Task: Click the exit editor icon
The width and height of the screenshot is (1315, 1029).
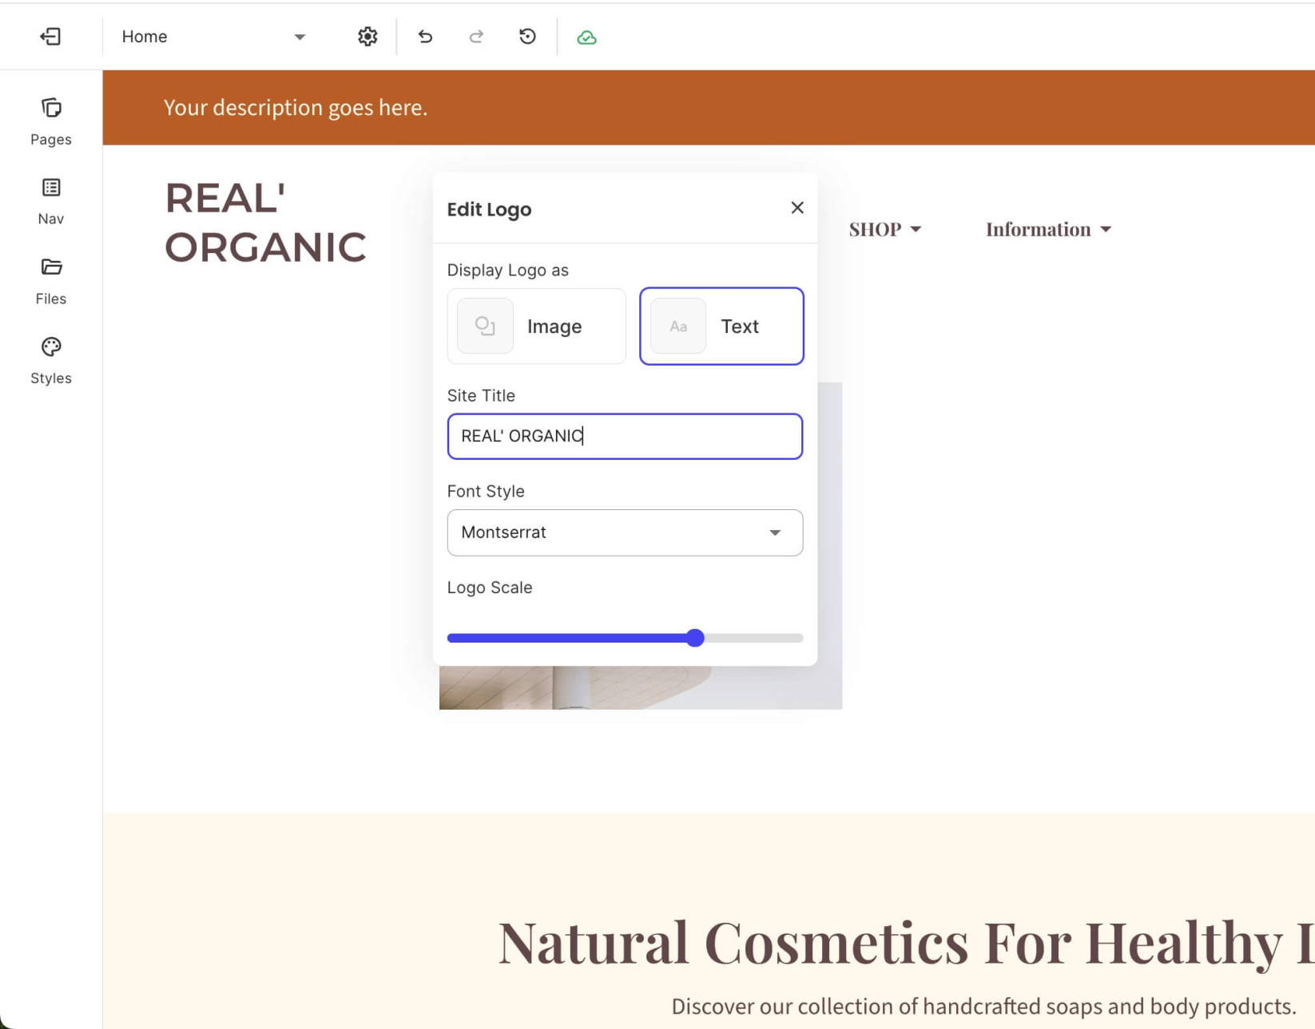Action: point(50,37)
